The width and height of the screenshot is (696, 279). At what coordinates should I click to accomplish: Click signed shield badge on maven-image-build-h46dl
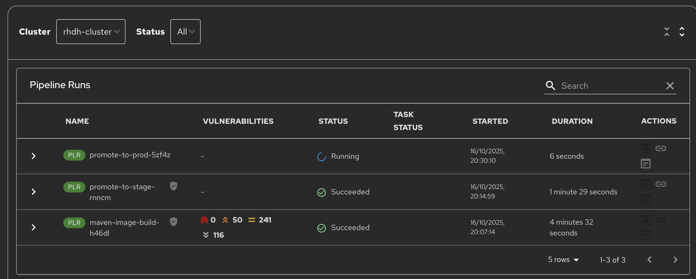coord(174,222)
